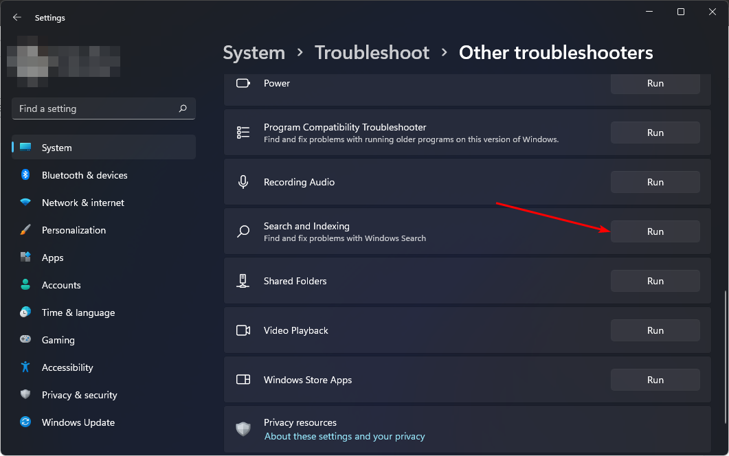Click the Power battery icon

point(243,83)
